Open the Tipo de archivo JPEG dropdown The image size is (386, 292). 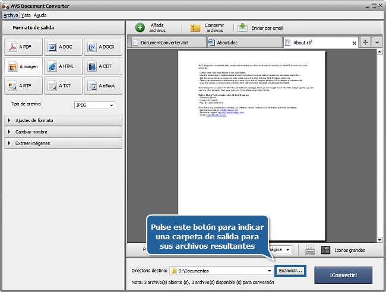[94, 105]
